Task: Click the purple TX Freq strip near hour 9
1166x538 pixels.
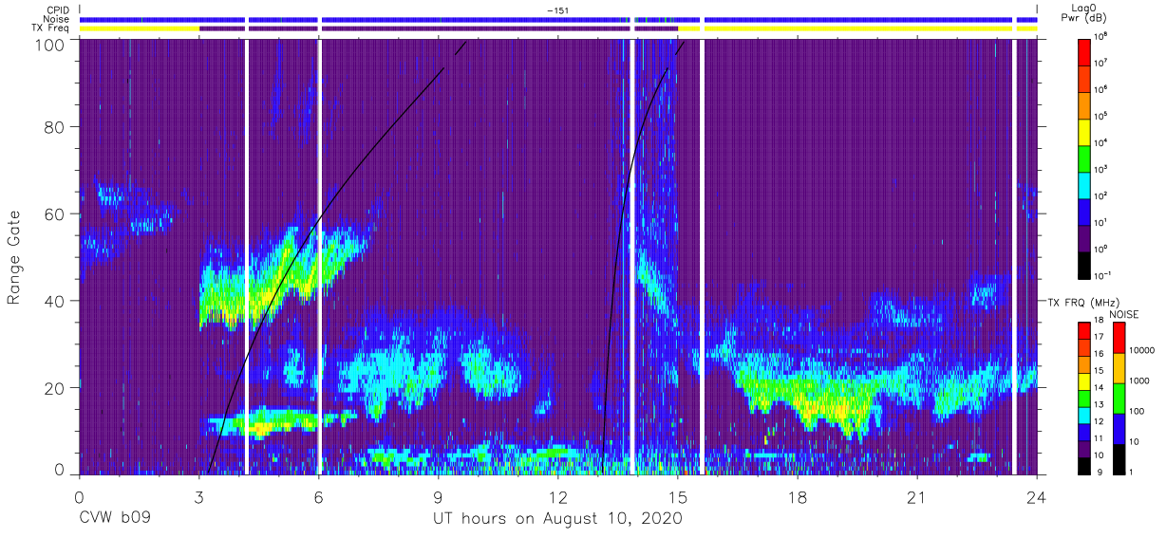Action: pos(437,28)
